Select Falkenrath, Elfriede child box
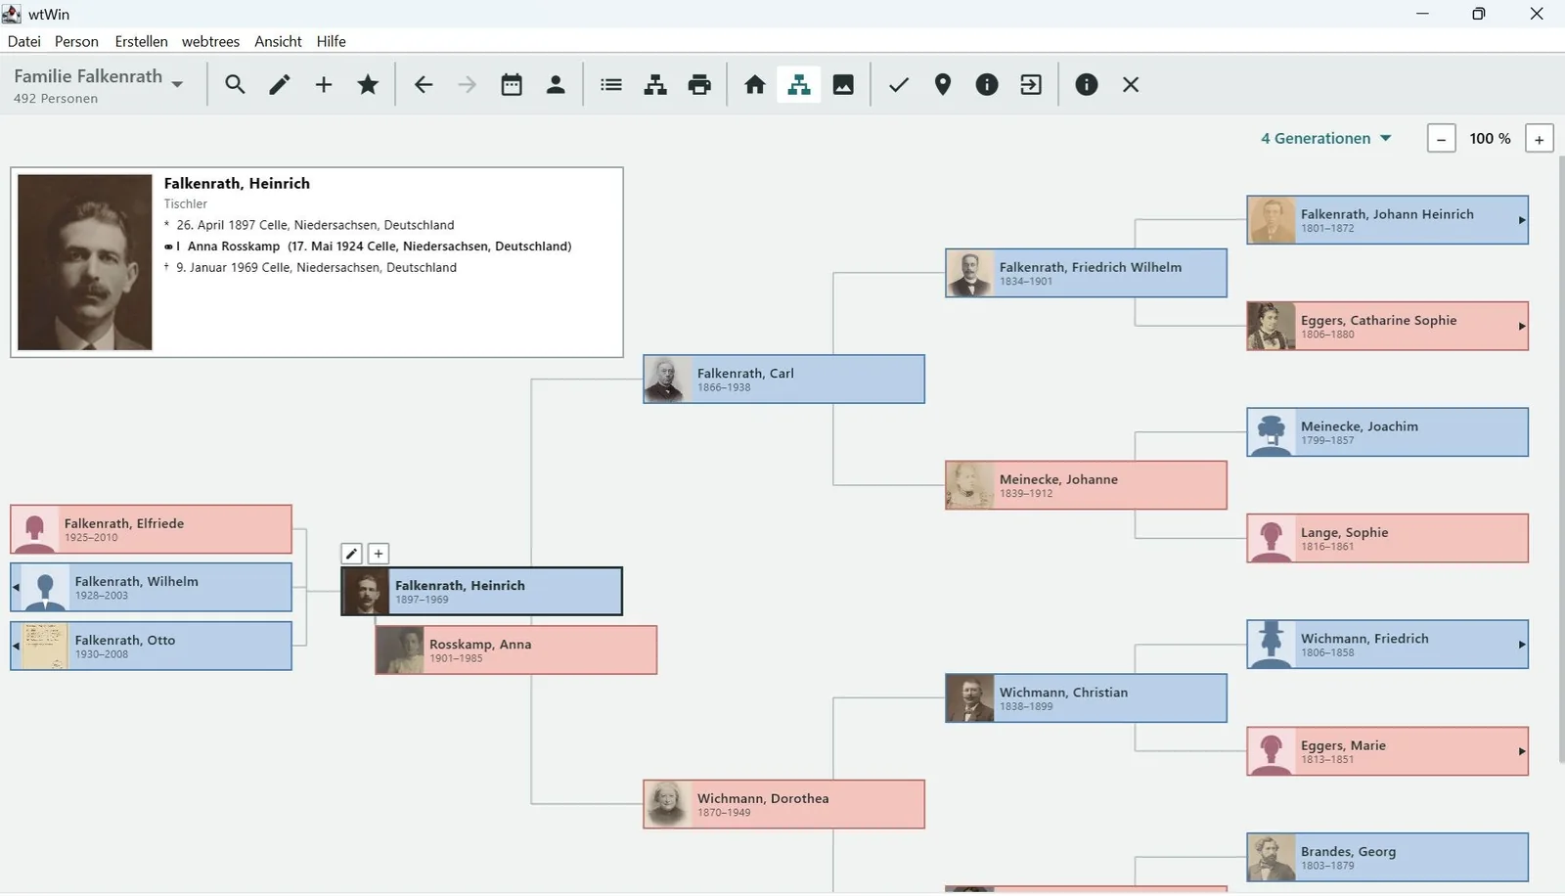This screenshot has width=1565, height=896. point(151,529)
